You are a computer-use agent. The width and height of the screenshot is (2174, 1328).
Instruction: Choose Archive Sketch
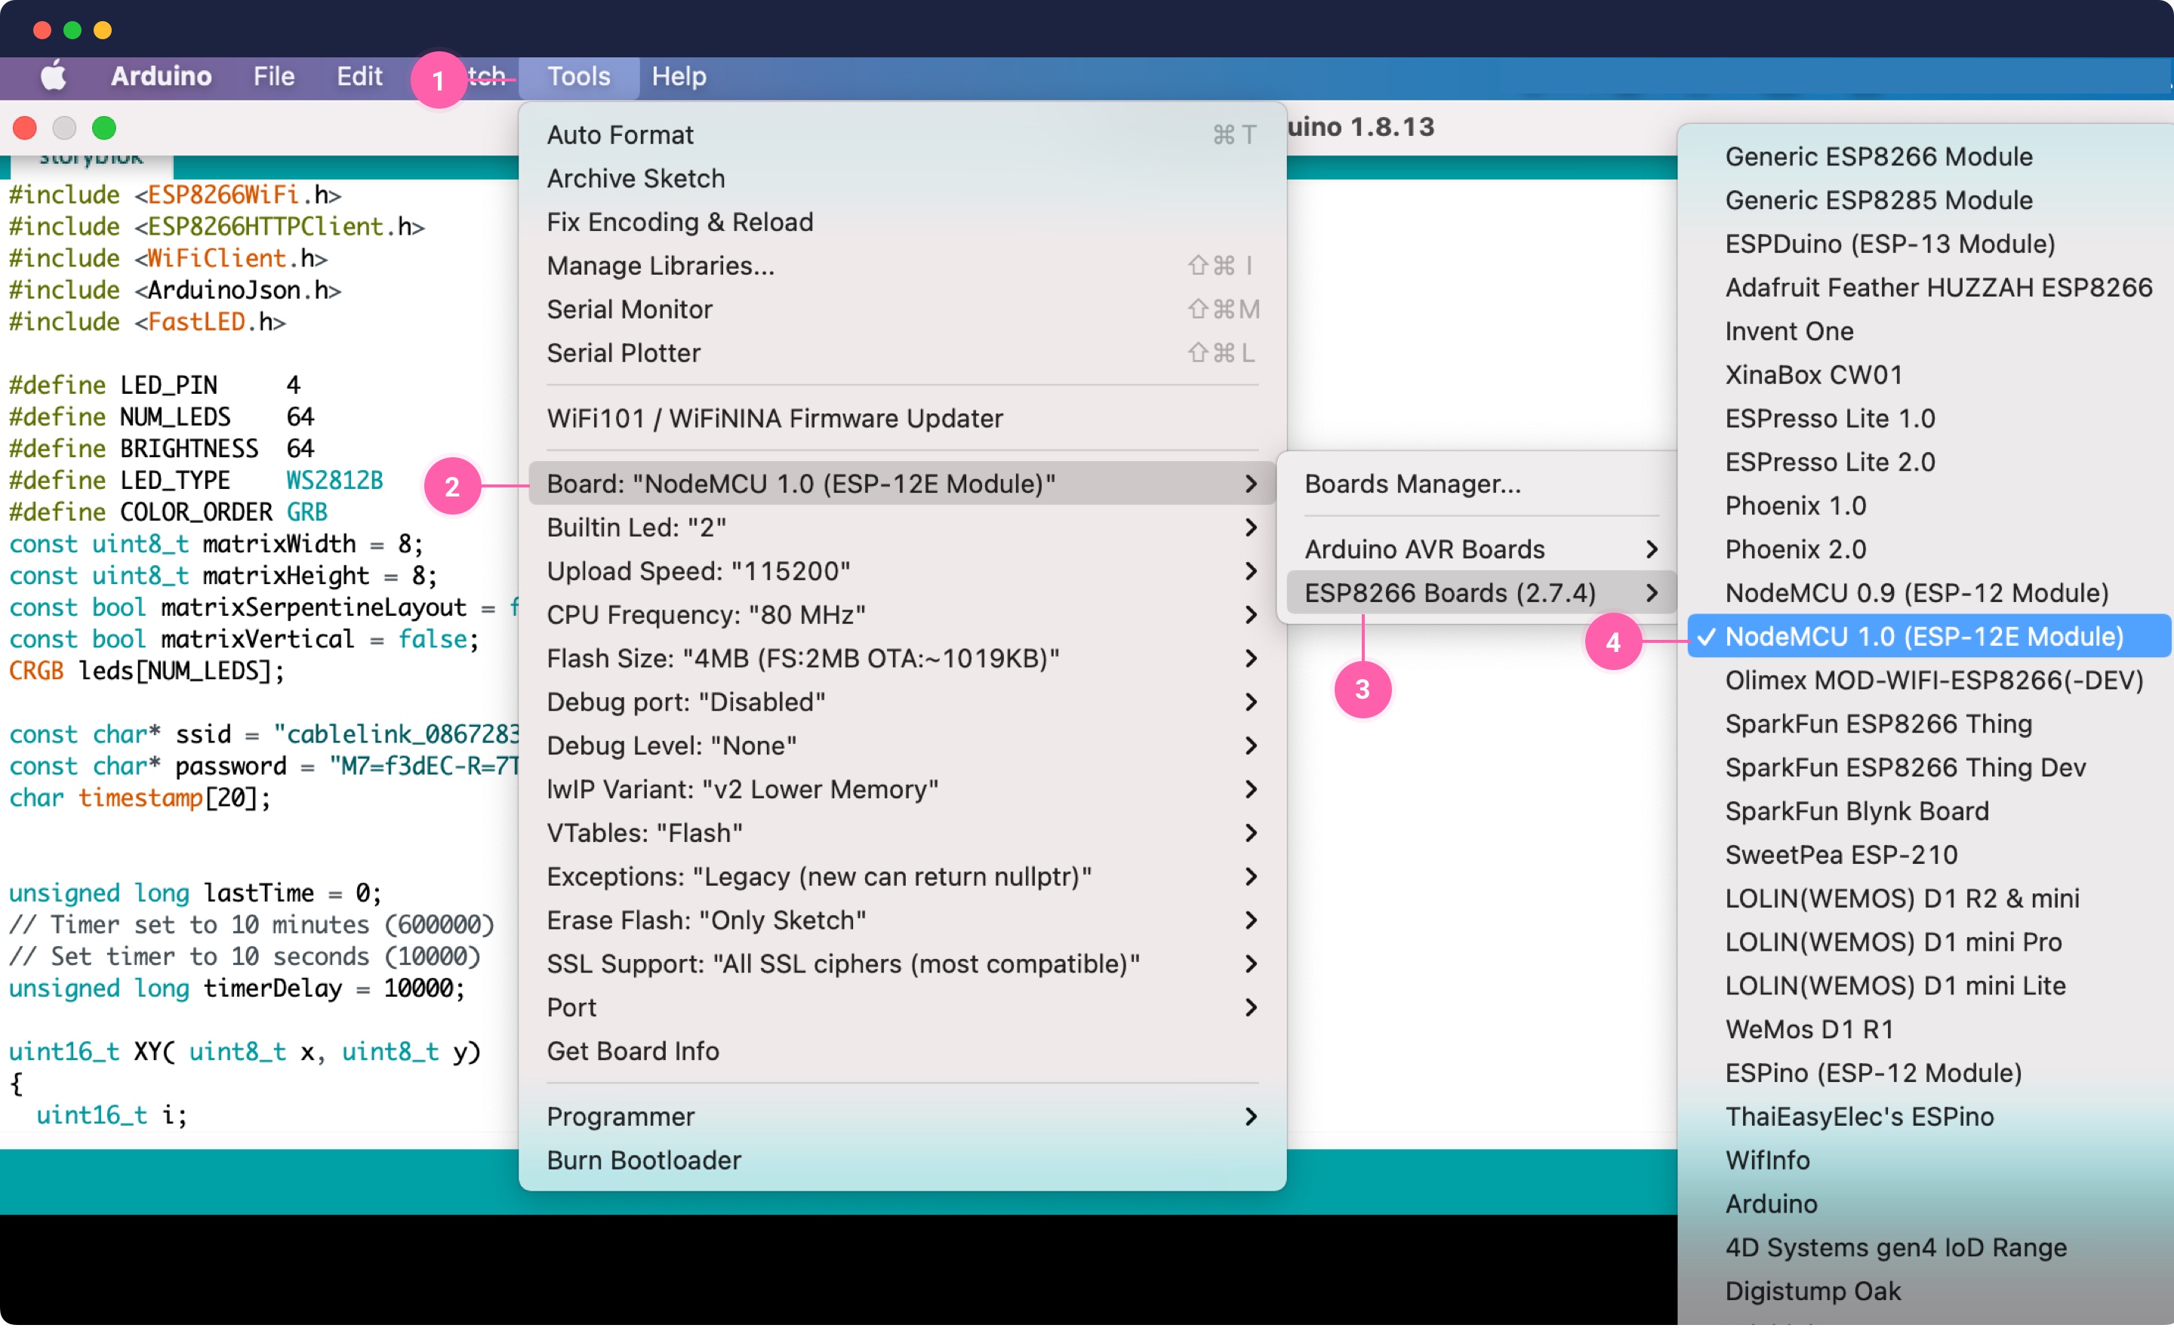pyautogui.click(x=903, y=179)
